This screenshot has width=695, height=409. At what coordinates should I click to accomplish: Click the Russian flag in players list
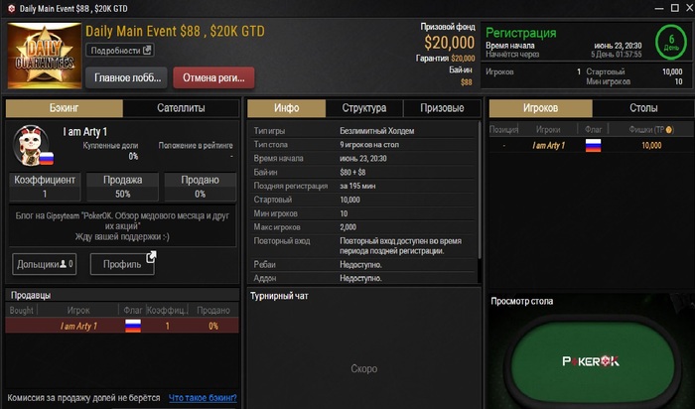593,145
